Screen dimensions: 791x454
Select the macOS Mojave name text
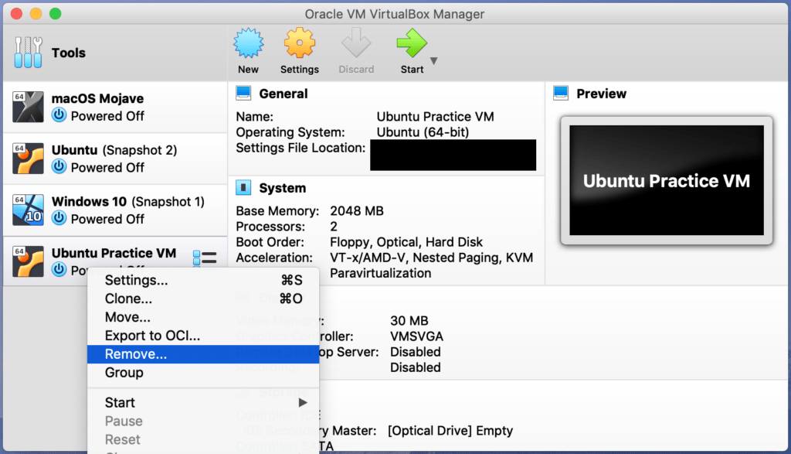click(x=97, y=98)
